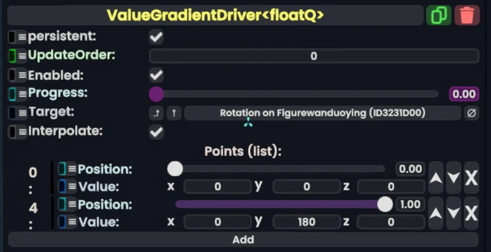Toggle the persistent checkbox
Image resolution: width=491 pixels, height=252 pixels.
(156, 37)
